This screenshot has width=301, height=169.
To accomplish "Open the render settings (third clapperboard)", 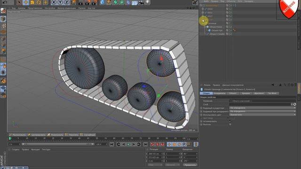I will [x=94, y=2].
